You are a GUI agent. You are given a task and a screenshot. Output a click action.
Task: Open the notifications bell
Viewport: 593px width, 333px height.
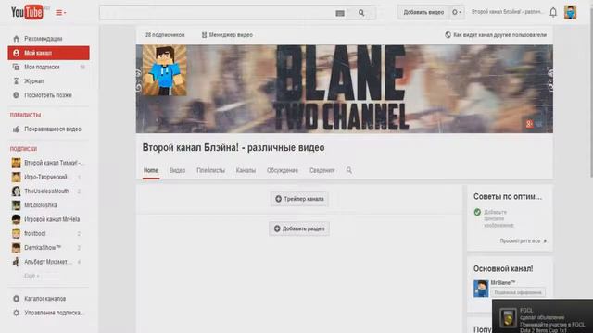[553, 12]
